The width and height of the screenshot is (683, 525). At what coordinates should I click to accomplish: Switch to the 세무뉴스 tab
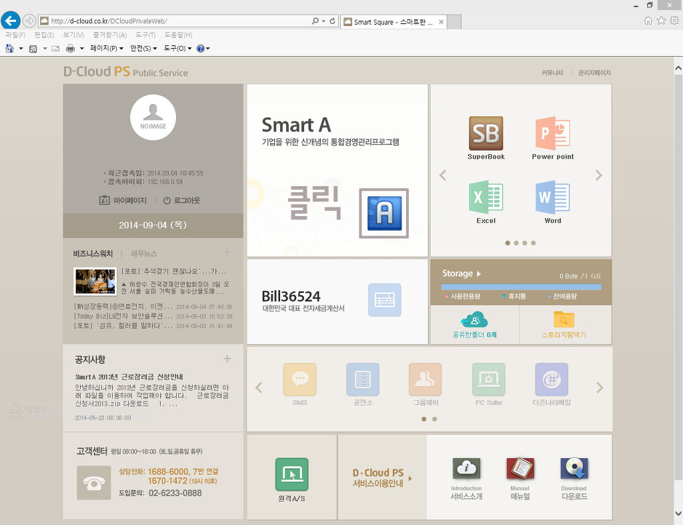144,253
